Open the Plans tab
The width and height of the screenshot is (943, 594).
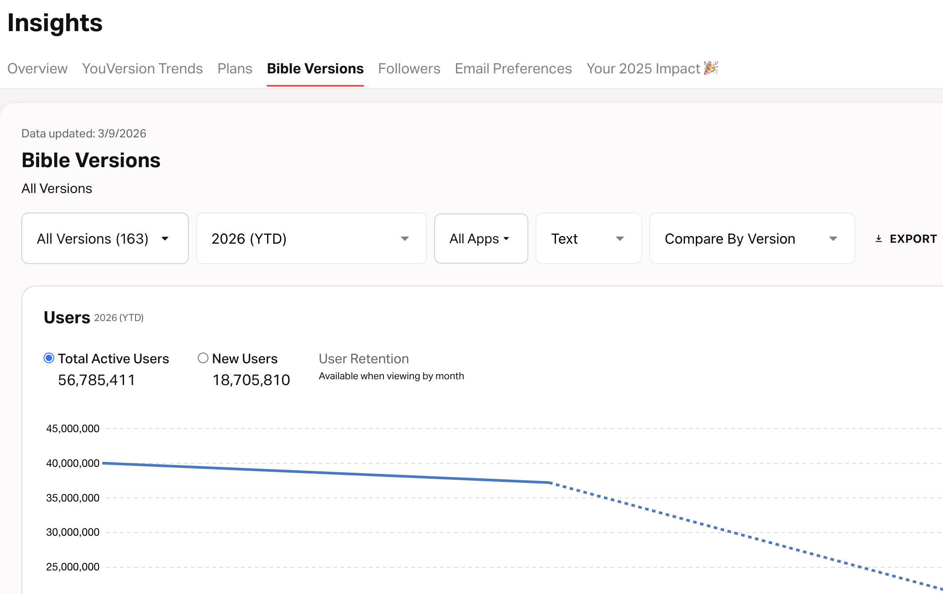[x=235, y=68]
